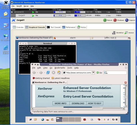The image size is (137, 125).
Task: Click the printer panel icon
Action: point(92,120)
